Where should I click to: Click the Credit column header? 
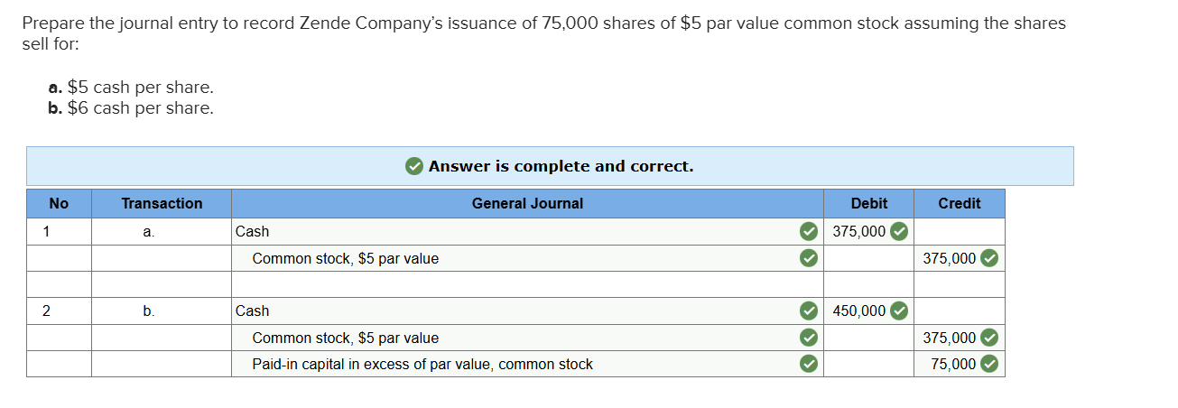click(959, 203)
